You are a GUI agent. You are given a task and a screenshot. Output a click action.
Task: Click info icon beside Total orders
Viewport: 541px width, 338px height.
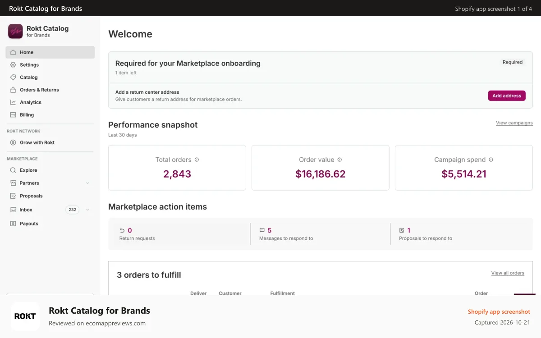pos(197,160)
